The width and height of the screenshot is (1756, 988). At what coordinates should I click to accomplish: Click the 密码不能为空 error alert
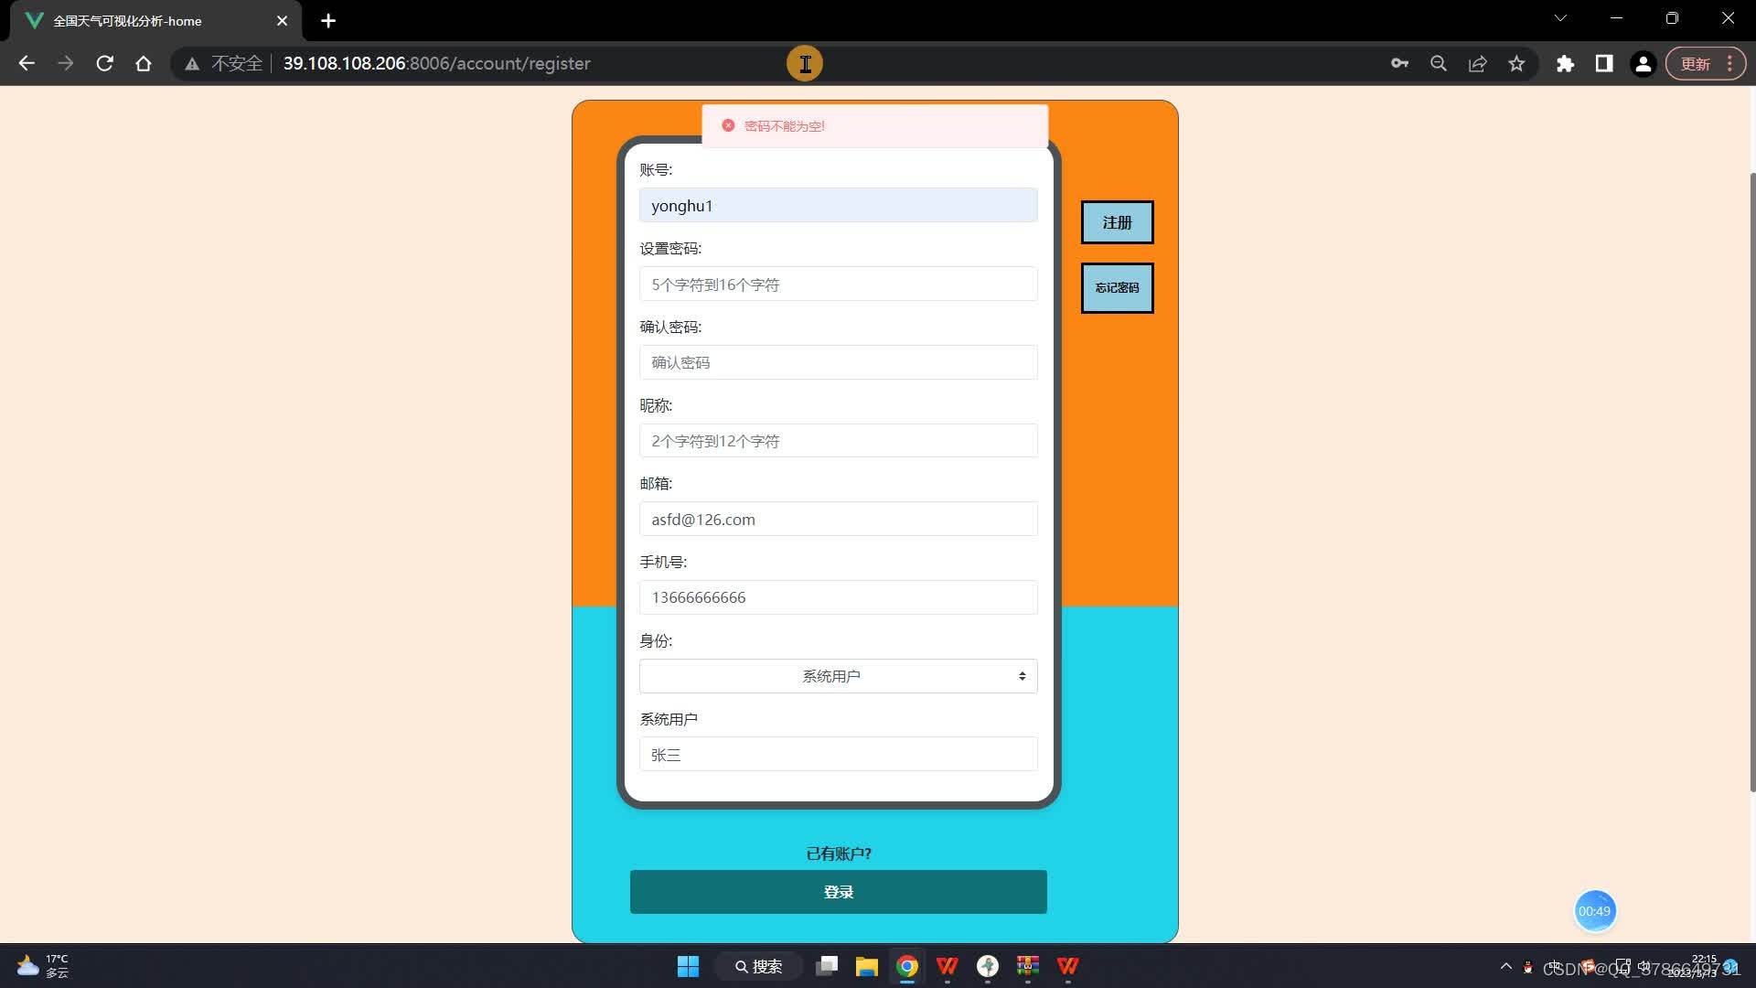(874, 126)
